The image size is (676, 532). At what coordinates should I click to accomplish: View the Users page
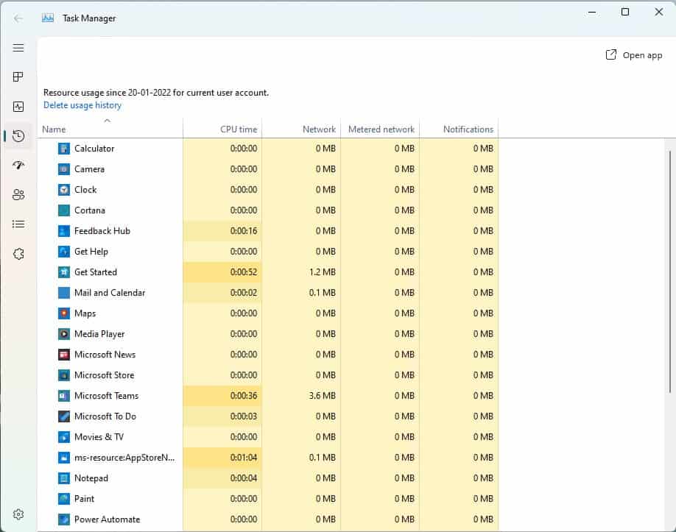coord(18,194)
